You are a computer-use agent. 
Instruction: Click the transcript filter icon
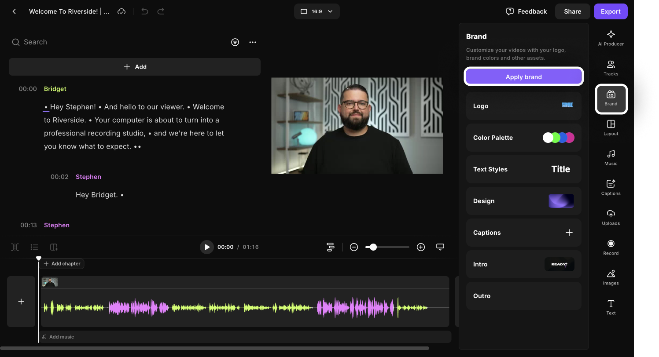tap(235, 42)
